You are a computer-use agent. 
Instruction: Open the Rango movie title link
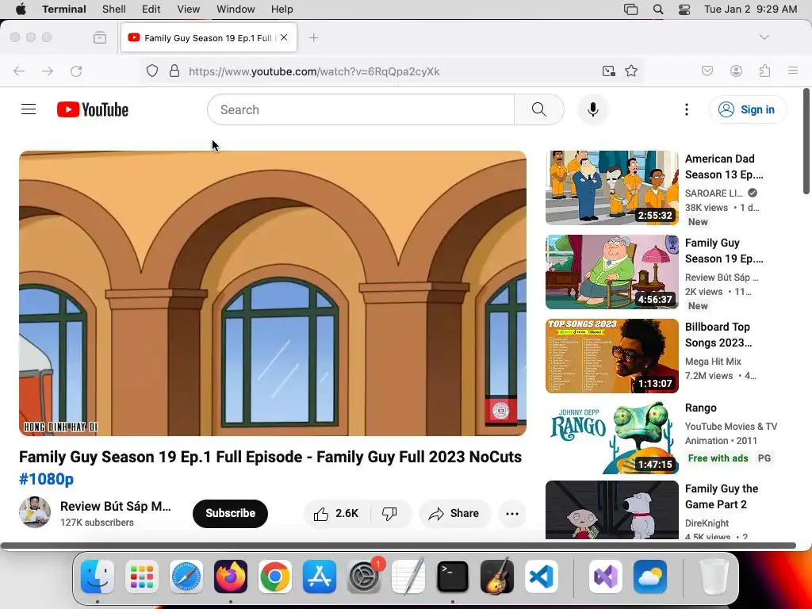701,408
